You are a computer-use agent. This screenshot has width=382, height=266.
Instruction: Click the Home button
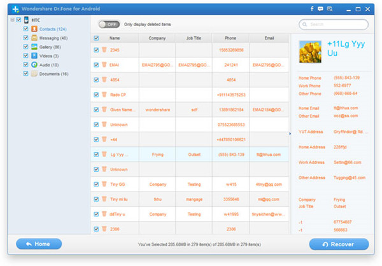tap(39, 244)
